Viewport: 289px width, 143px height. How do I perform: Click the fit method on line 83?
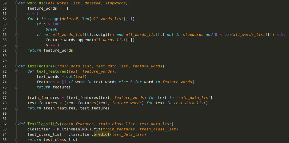(97, 129)
